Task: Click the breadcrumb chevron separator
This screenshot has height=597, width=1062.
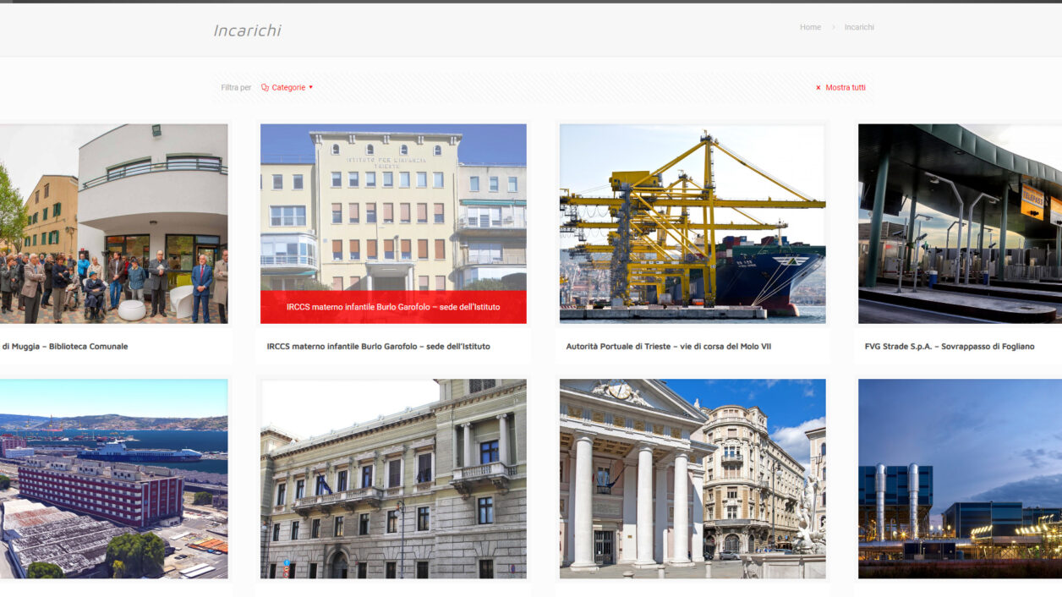Action: 833,27
